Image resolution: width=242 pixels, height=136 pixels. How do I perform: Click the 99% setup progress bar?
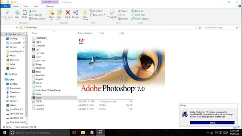tap(212, 123)
